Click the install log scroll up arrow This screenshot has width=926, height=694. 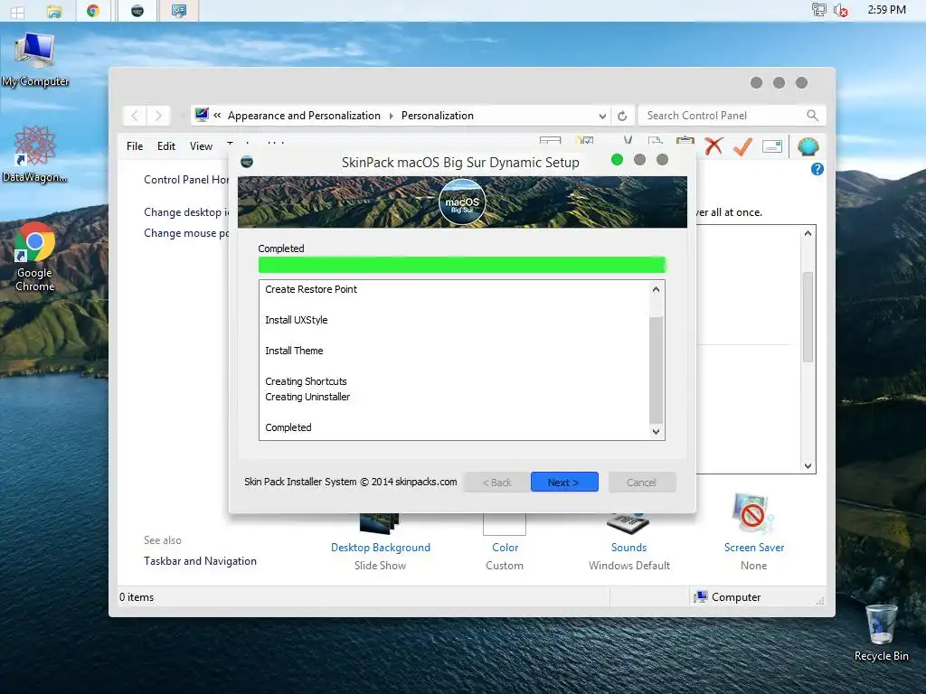click(656, 289)
